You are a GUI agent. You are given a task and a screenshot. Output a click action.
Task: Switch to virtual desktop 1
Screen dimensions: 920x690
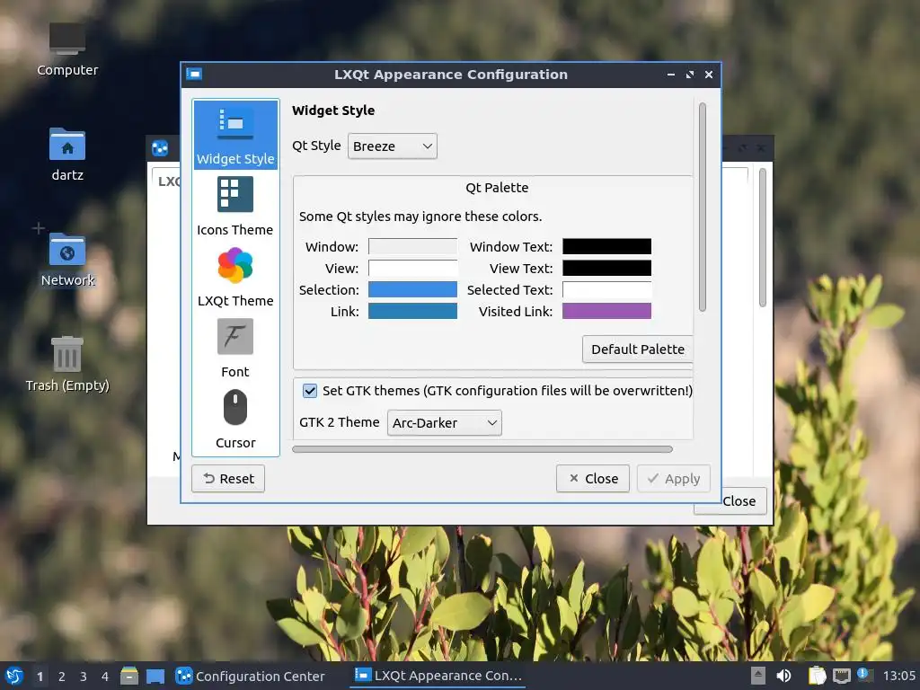point(40,677)
